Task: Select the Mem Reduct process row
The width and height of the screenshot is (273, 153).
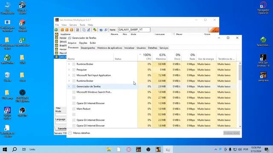Action: click(x=152, y=109)
